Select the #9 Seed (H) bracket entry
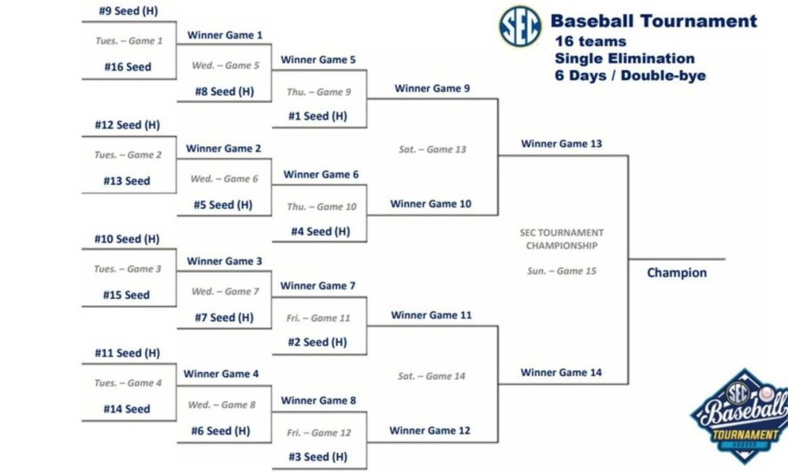Viewport: 788px width, 472px height. (x=128, y=11)
